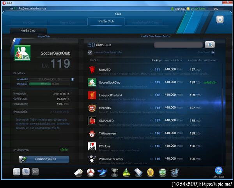Select the รายชื่อ Club main tab
Viewport: 234px width, 188px height.
click(x=106, y=21)
